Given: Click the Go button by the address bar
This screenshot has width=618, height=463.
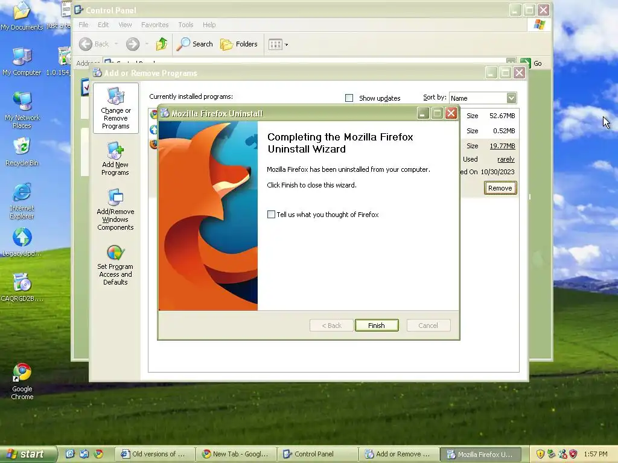Looking at the screenshot, I should (531, 63).
